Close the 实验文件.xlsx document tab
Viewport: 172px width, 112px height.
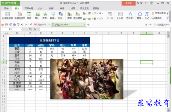click(x=84, y=24)
